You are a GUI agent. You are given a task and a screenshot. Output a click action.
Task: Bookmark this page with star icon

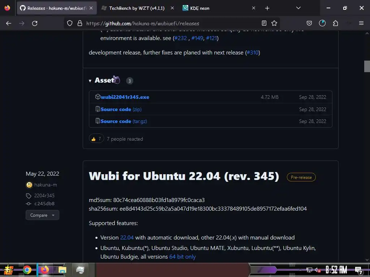point(274,23)
